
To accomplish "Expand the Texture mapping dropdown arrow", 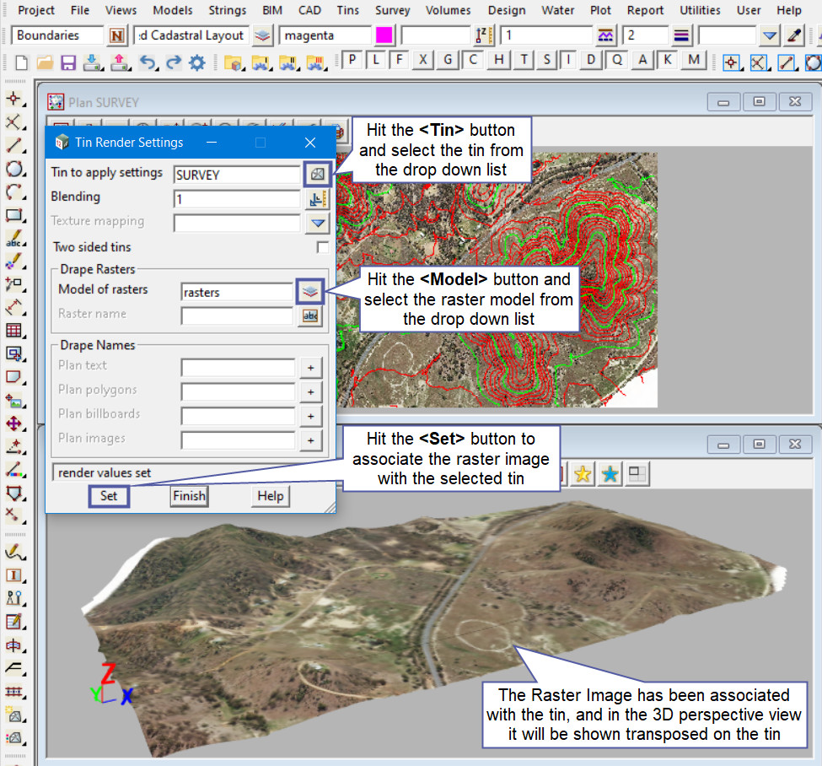I will pyautogui.click(x=317, y=224).
